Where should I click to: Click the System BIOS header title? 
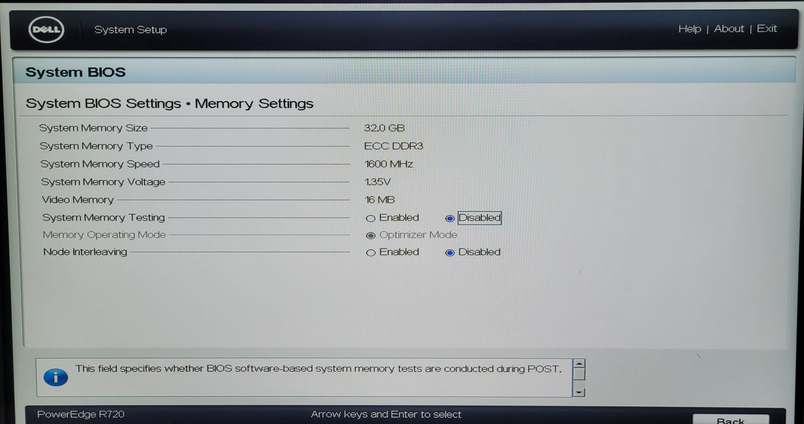(x=75, y=72)
